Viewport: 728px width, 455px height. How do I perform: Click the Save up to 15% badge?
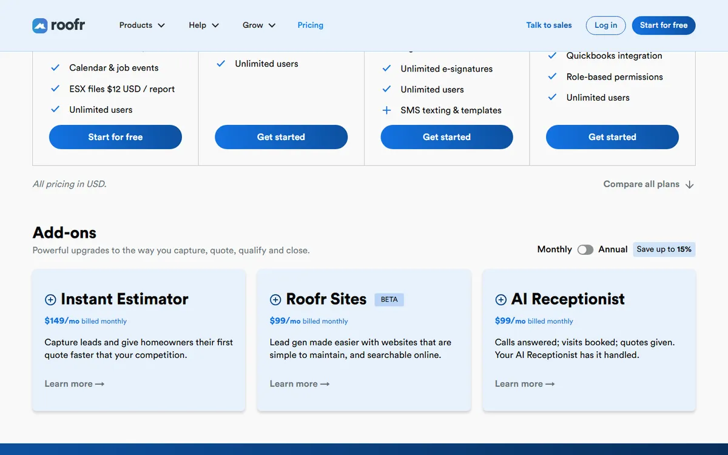pyautogui.click(x=664, y=249)
